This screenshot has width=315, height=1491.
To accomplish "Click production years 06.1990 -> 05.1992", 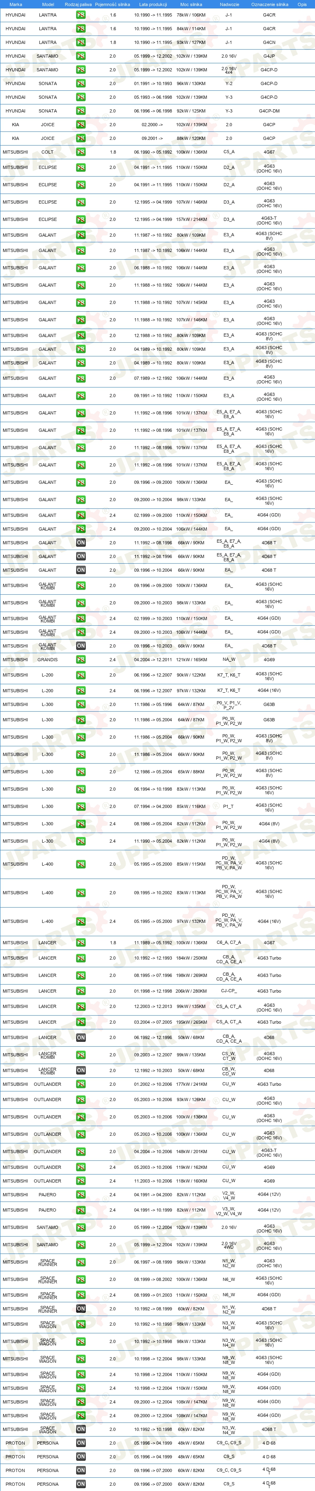I will click(x=153, y=152).
